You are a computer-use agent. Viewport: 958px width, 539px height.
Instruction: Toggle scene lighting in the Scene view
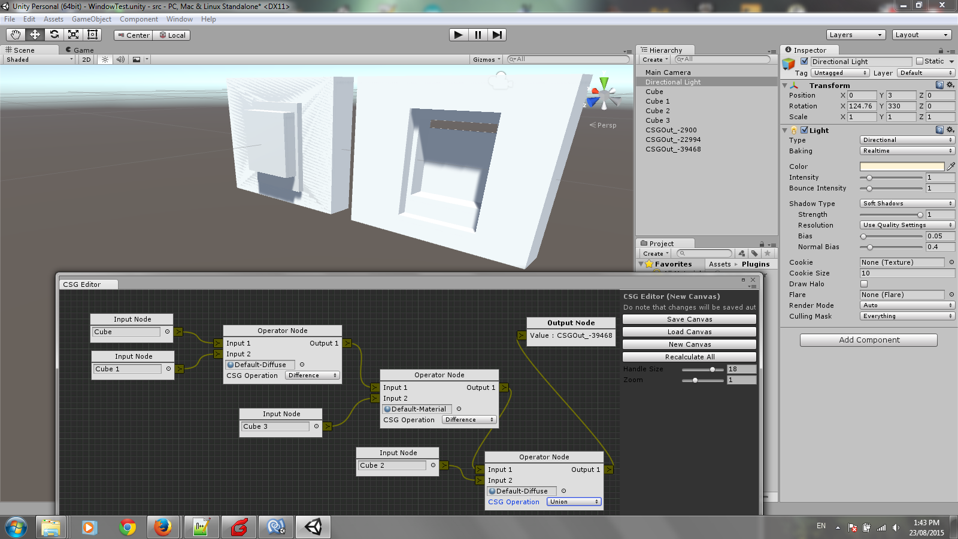(x=105, y=59)
